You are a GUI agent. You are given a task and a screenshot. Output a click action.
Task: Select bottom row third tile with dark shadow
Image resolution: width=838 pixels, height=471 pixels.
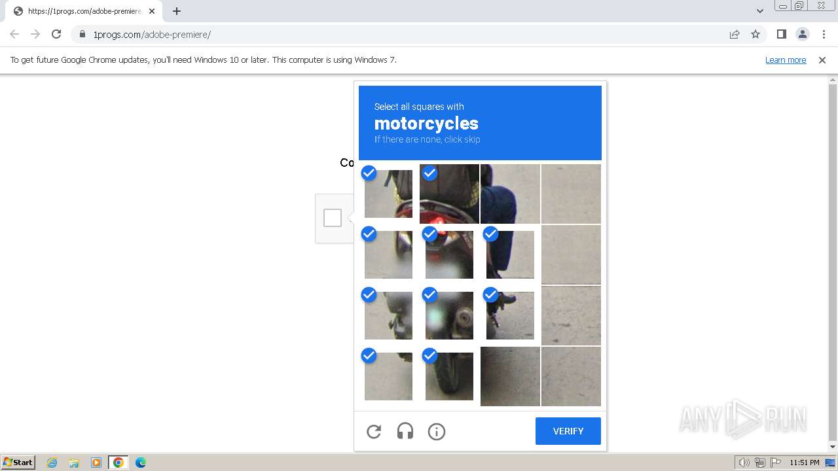tap(510, 376)
